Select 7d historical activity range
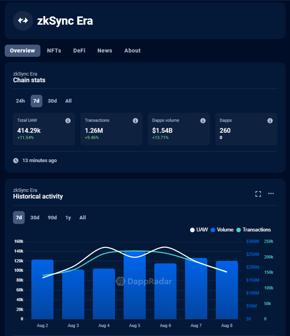 [19, 217]
